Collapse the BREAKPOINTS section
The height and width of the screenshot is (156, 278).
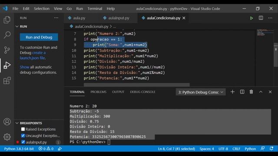click(17, 123)
